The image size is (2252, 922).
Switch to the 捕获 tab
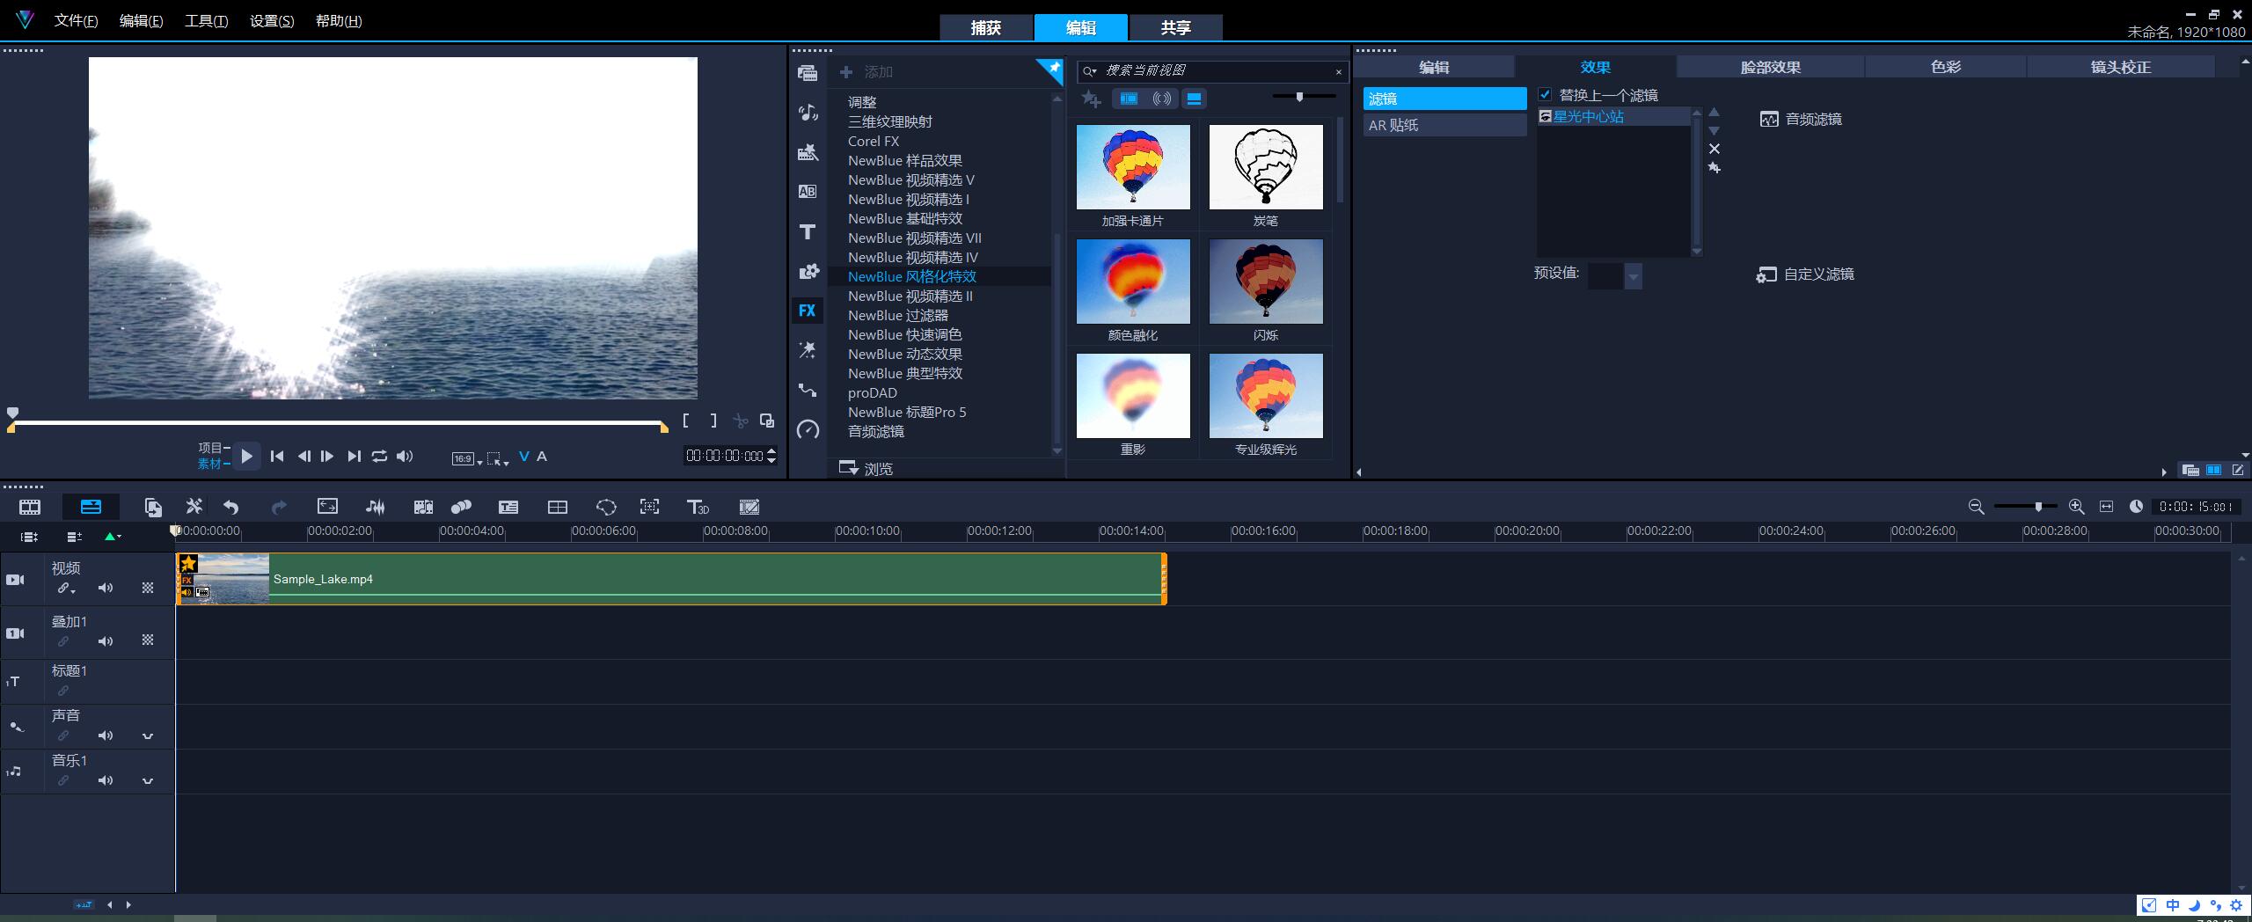coord(986,27)
